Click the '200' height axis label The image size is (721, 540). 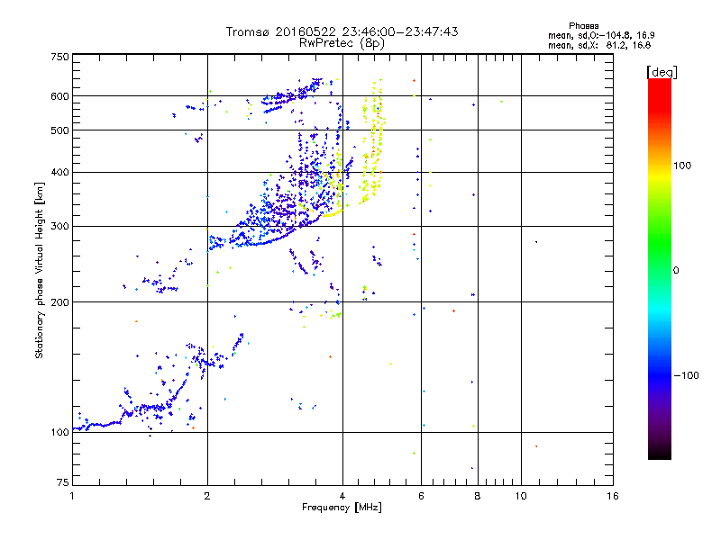pos(59,302)
